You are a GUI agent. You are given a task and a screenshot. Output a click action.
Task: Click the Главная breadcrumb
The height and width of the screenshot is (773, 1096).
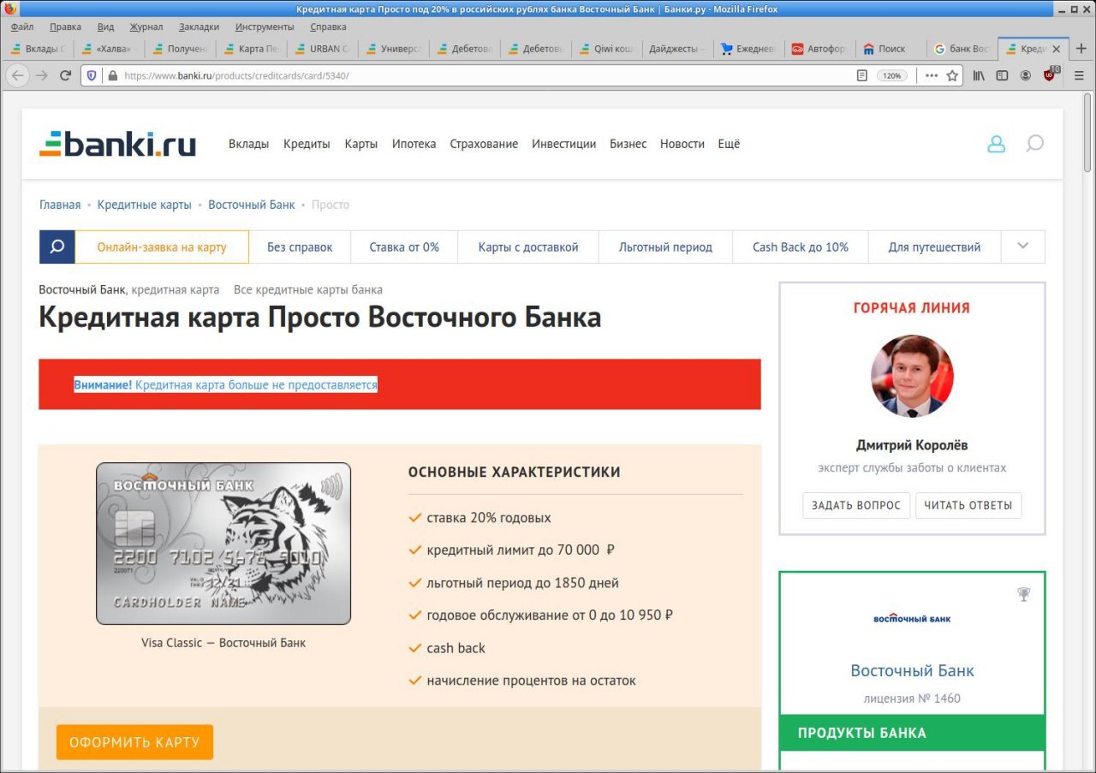click(x=60, y=205)
